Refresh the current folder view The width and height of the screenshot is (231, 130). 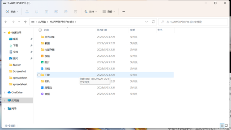(x=153, y=22)
